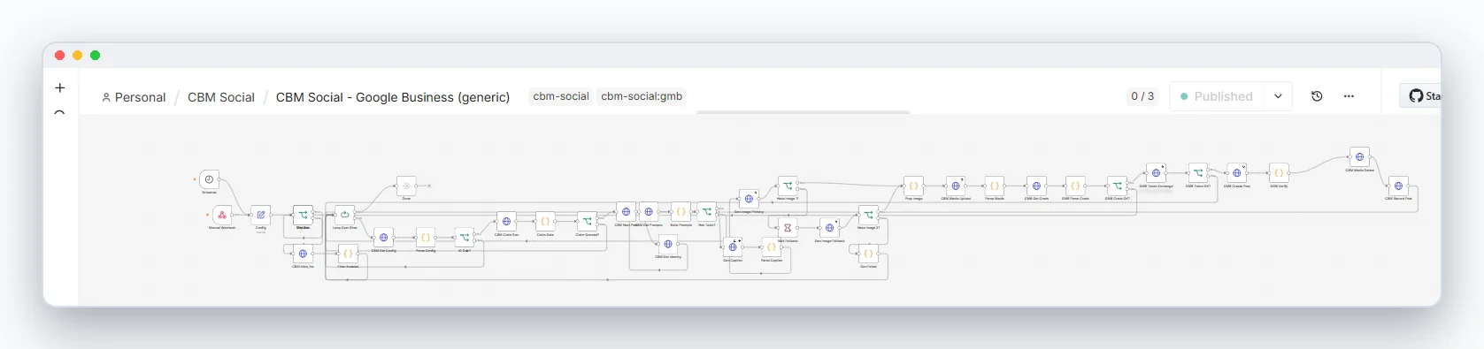Open the CBM Get Config node

(383, 238)
